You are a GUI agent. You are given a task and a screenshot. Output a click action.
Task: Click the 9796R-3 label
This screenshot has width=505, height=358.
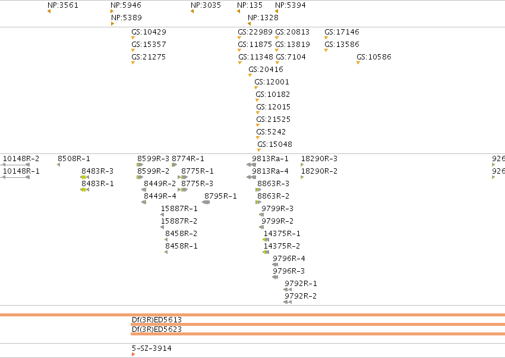click(289, 272)
